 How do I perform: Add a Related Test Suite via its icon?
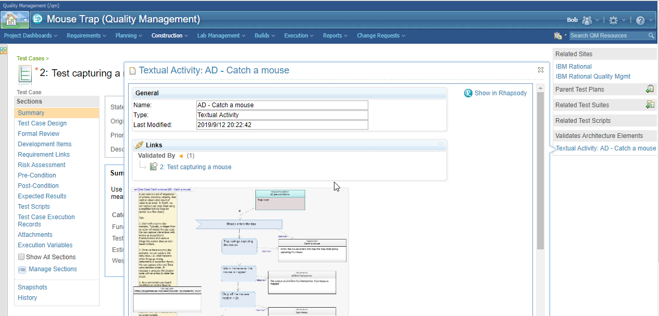(x=650, y=104)
